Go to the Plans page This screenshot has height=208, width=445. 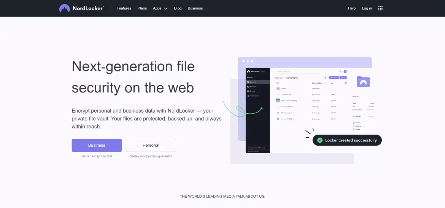point(142,8)
